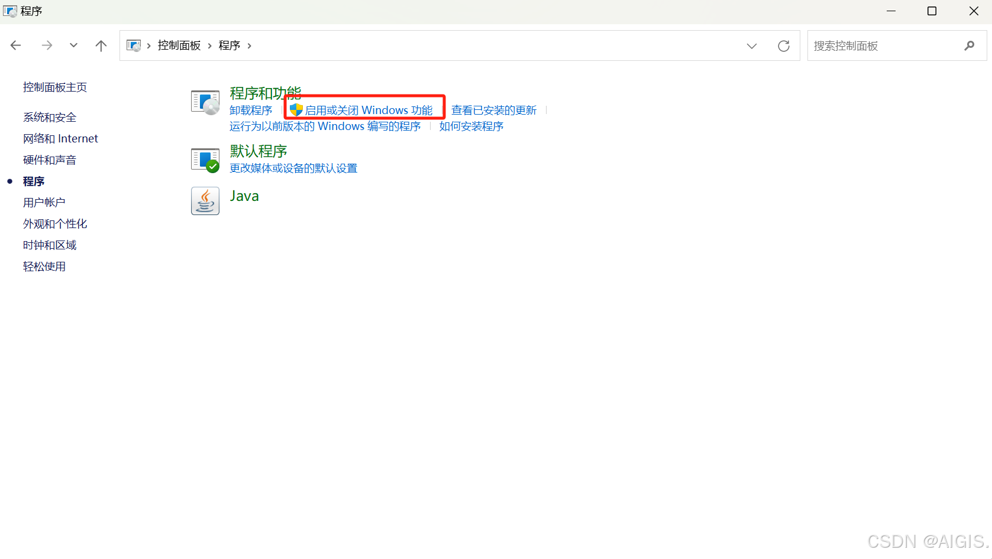This screenshot has height=559, width=992.
Task: Maximize the 程序 window
Action: click(932, 11)
